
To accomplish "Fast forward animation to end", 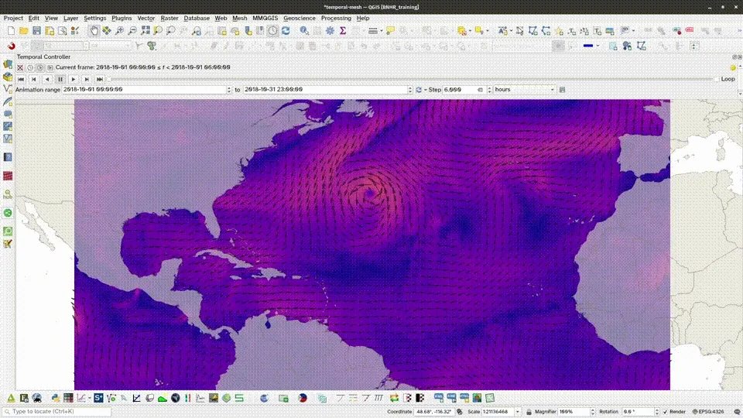I will 100,80.
